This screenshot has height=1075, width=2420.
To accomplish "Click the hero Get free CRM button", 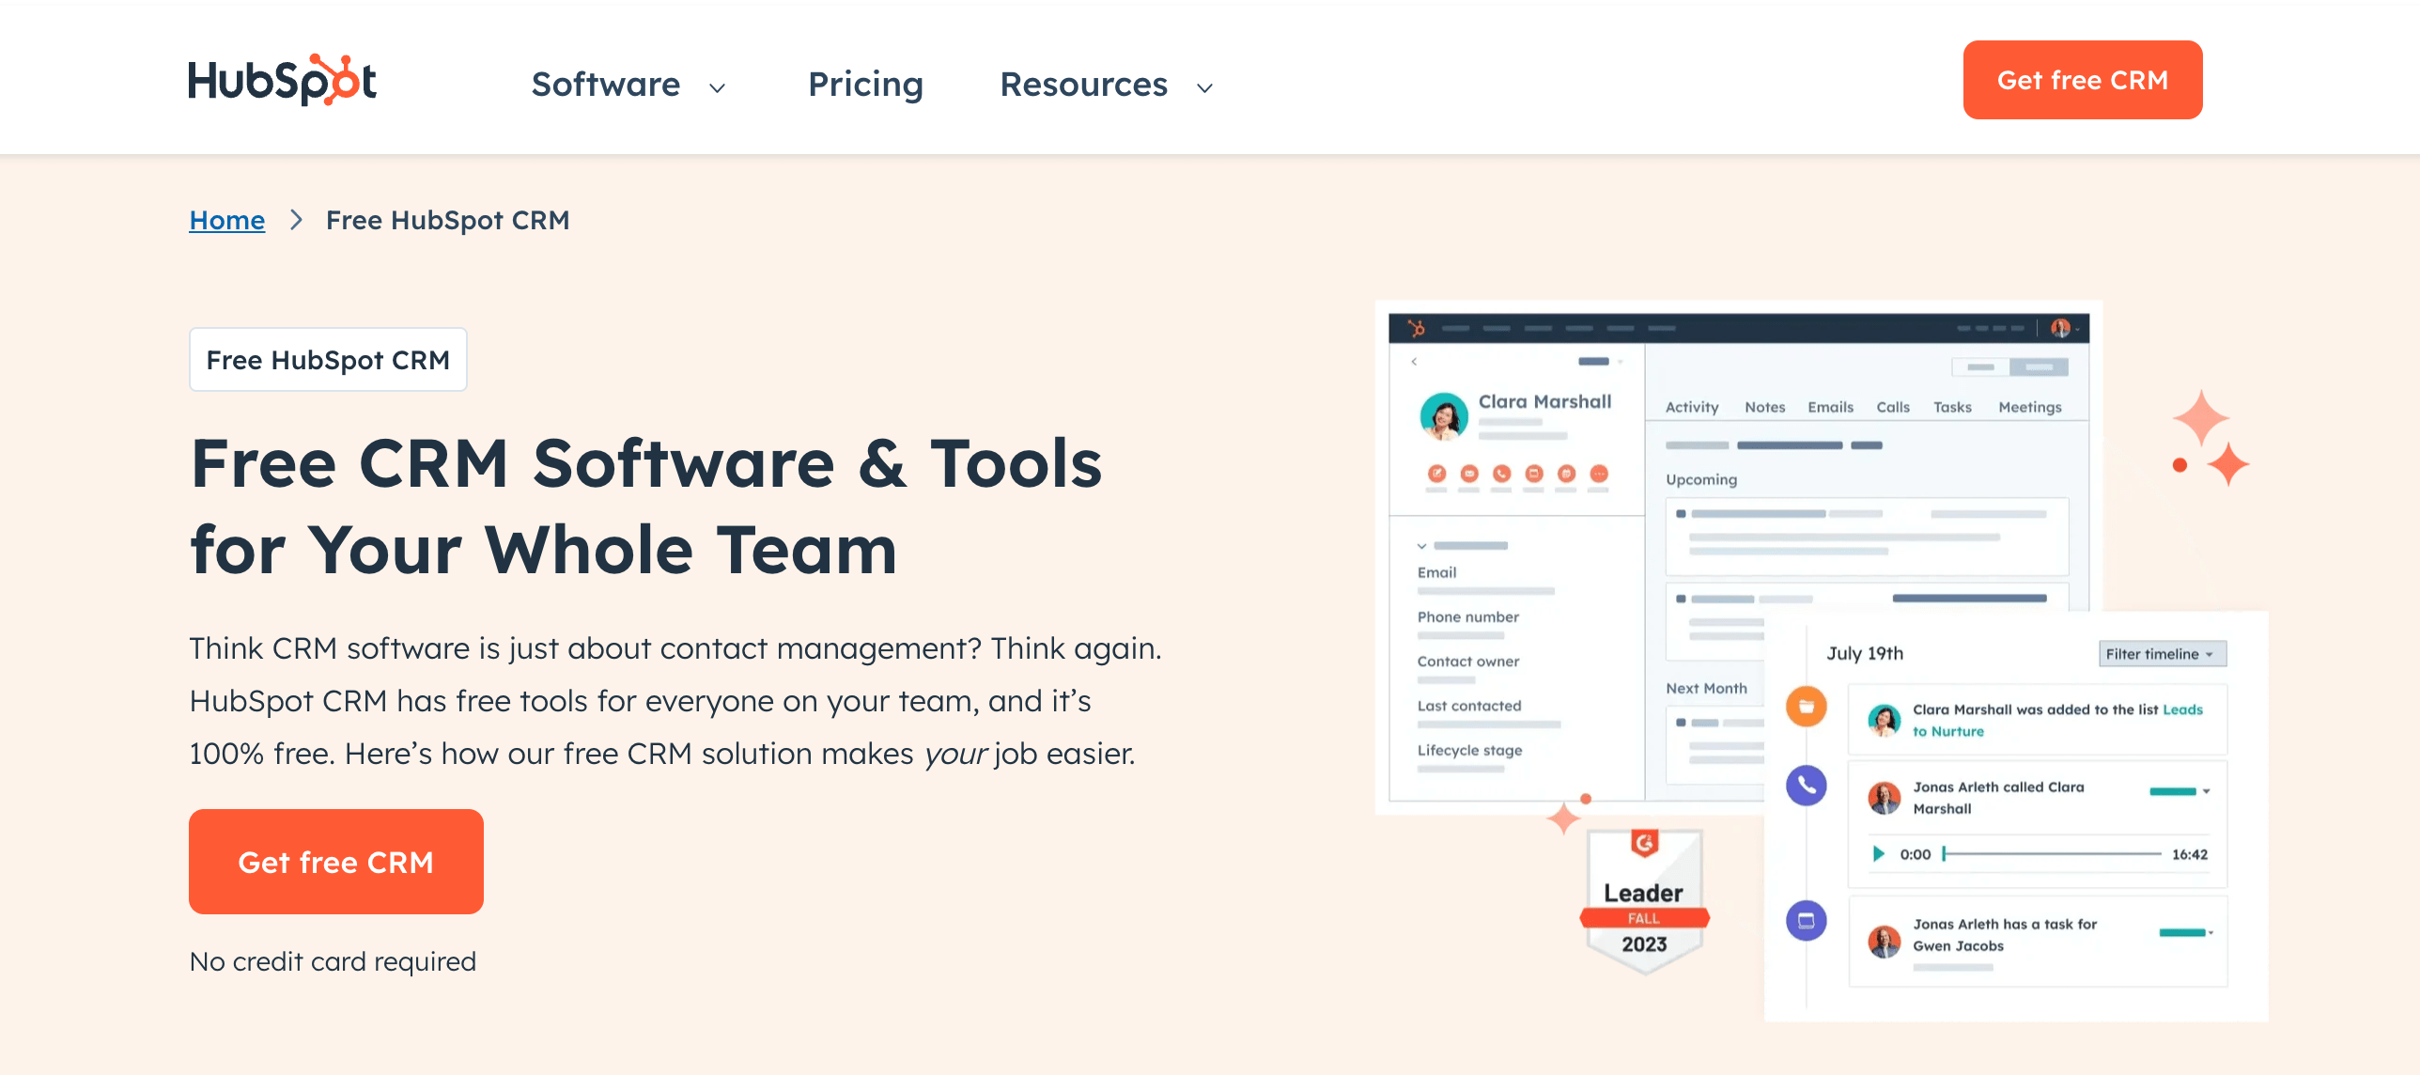I will tap(336, 862).
